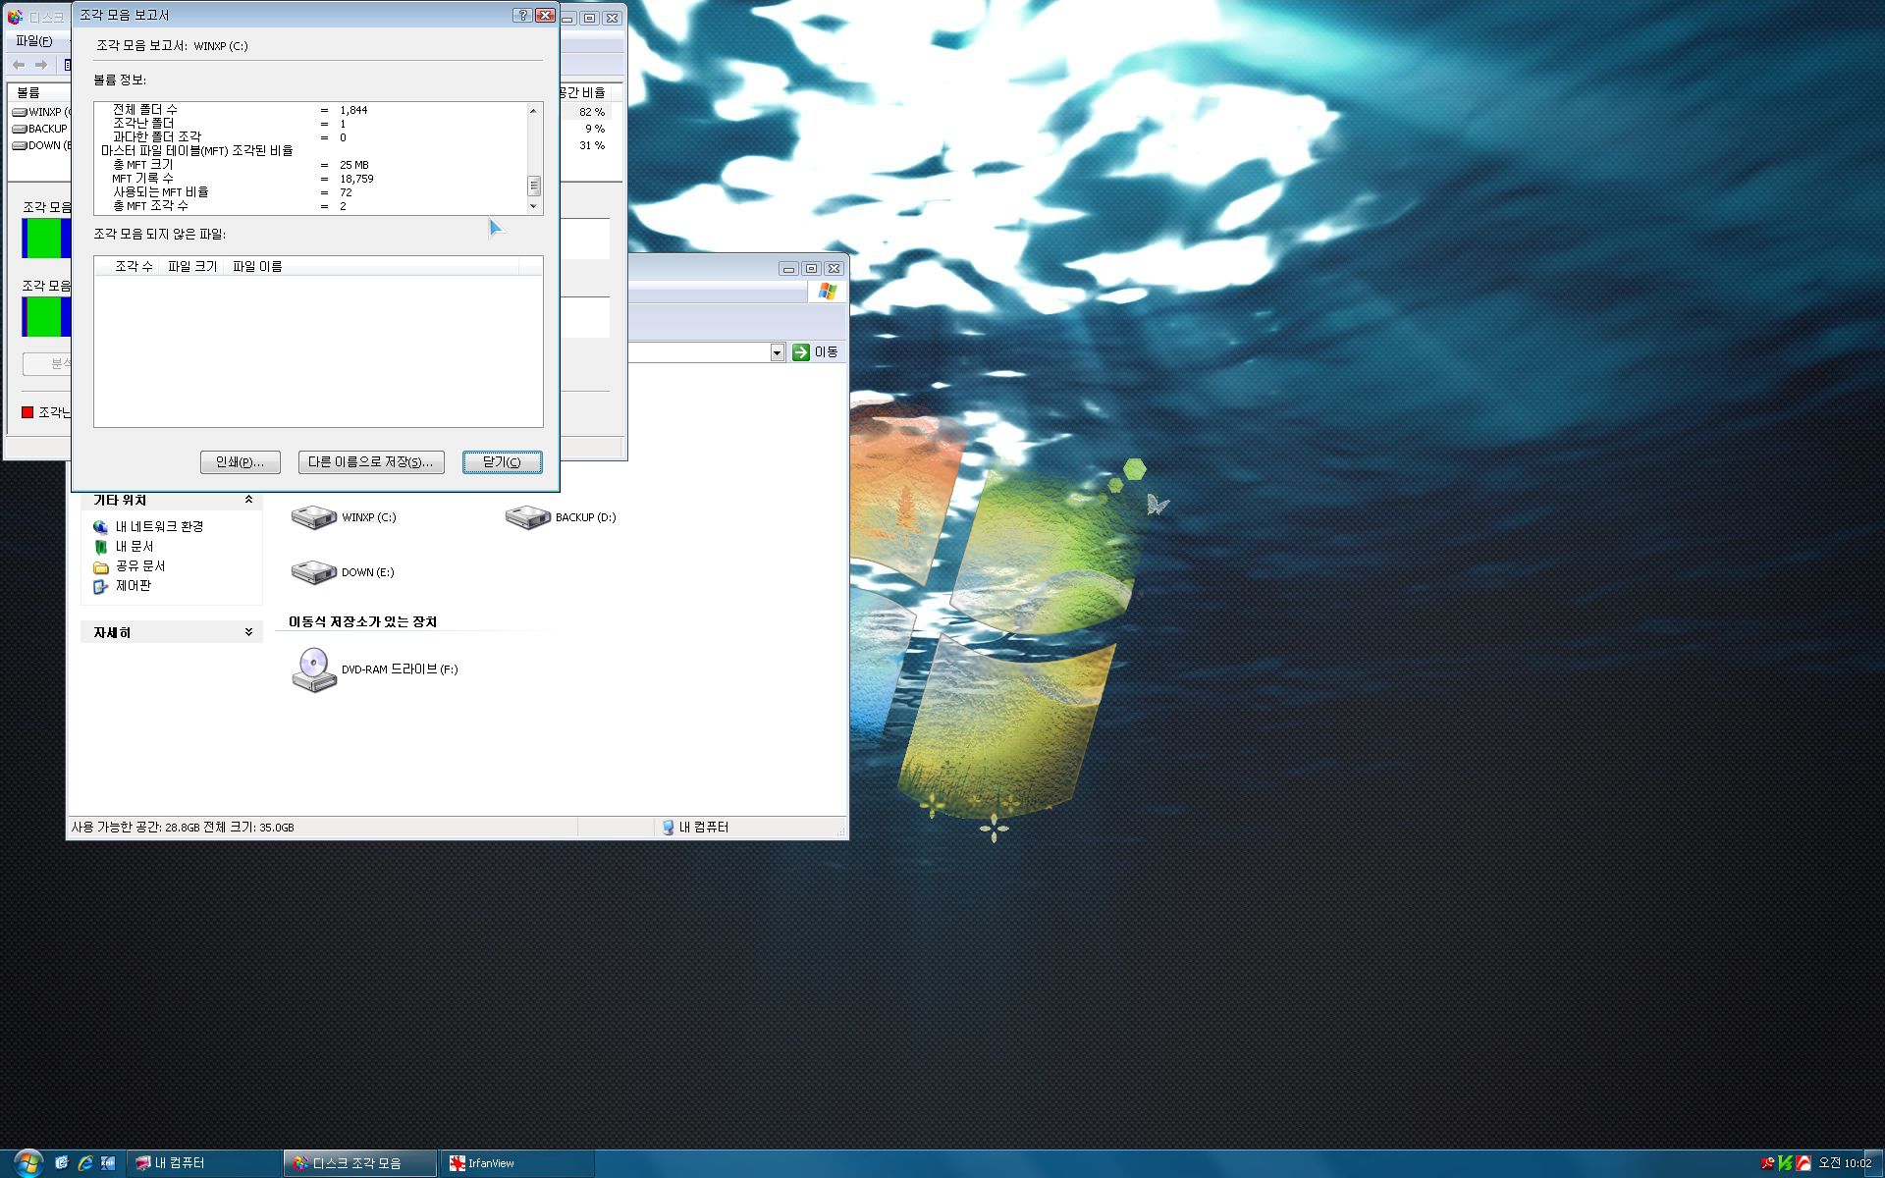Expand the 자세히 panel
The image size is (1885, 1178).
coord(248,632)
